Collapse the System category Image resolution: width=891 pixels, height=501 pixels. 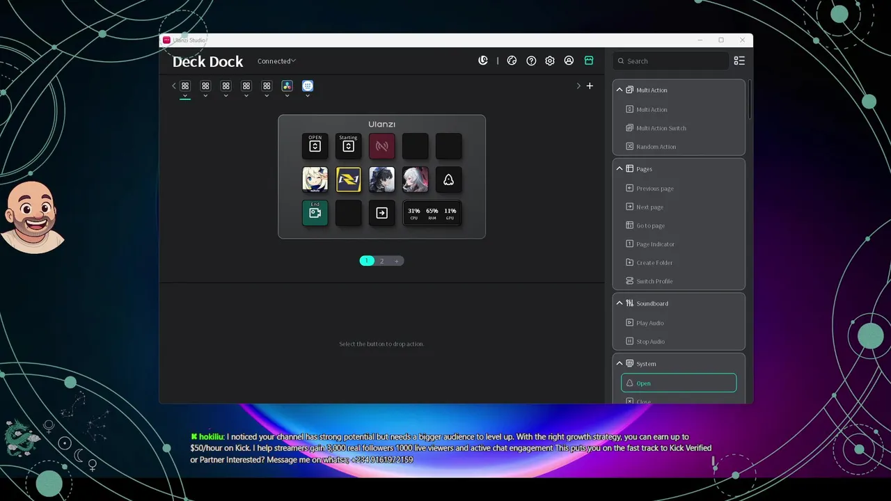point(620,363)
